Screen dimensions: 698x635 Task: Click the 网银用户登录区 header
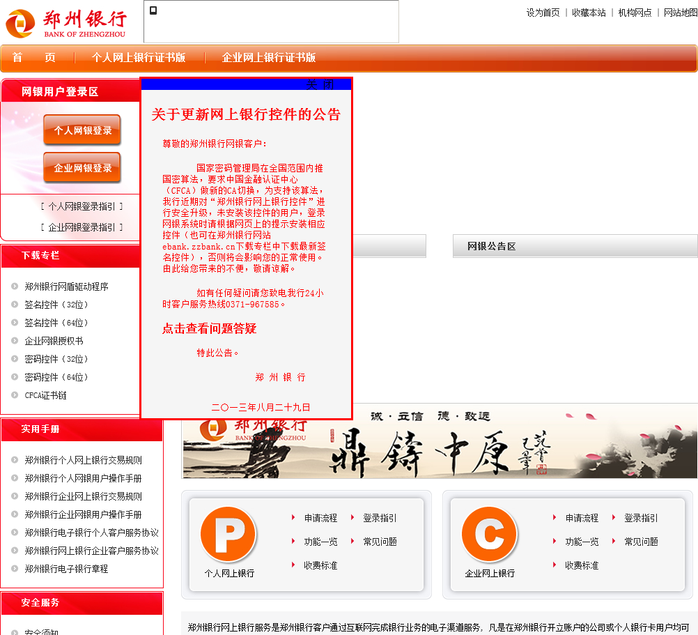pyautogui.click(x=70, y=91)
